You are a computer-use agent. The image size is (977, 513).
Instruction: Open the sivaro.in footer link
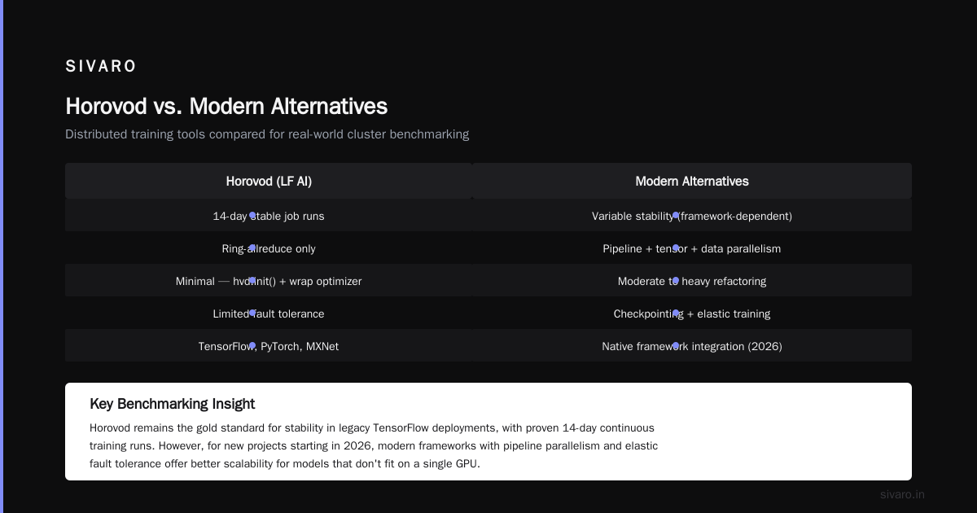[902, 494]
